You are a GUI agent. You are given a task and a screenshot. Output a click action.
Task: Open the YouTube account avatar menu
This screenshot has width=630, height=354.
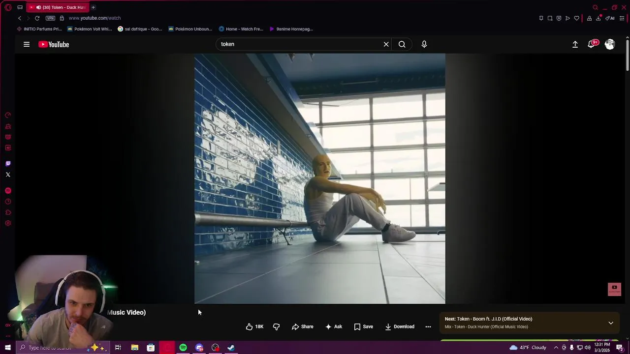[610, 44]
